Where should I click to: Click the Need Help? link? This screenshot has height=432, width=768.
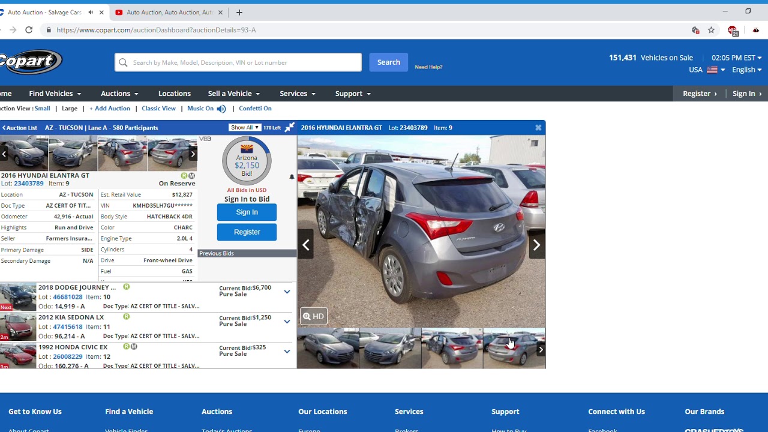pyautogui.click(x=428, y=67)
